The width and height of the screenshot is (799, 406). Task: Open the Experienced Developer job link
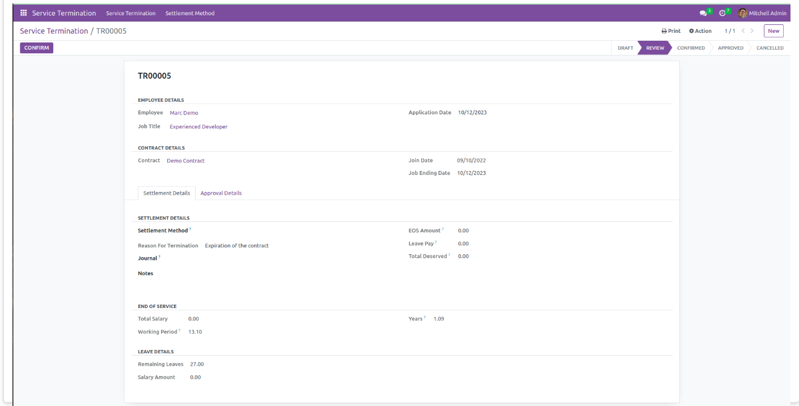point(198,127)
